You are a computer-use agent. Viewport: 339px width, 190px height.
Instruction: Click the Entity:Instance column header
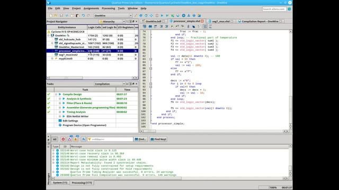coord(67,27)
